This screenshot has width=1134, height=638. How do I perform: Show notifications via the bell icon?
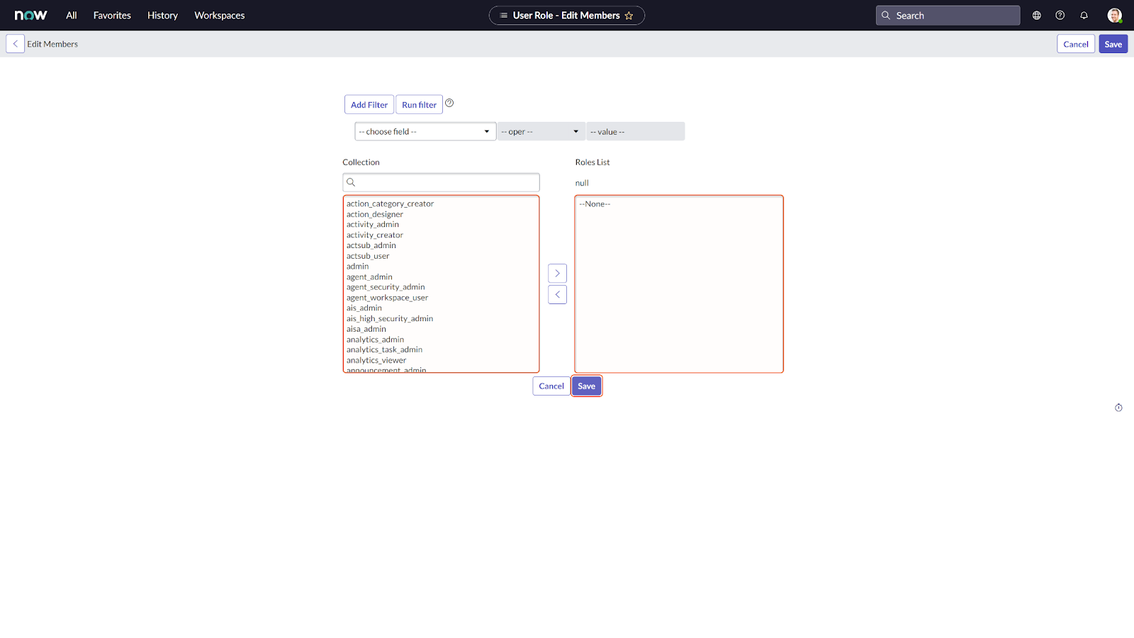click(x=1084, y=16)
